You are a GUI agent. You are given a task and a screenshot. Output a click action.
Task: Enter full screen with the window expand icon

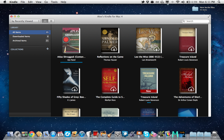(x=209, y=17)
